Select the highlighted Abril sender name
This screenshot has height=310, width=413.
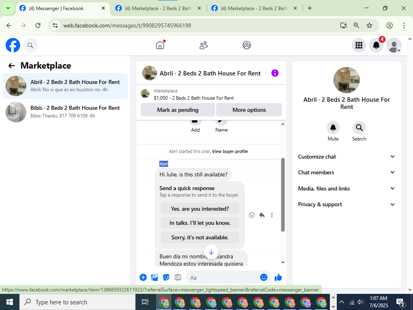coord(164,164)
